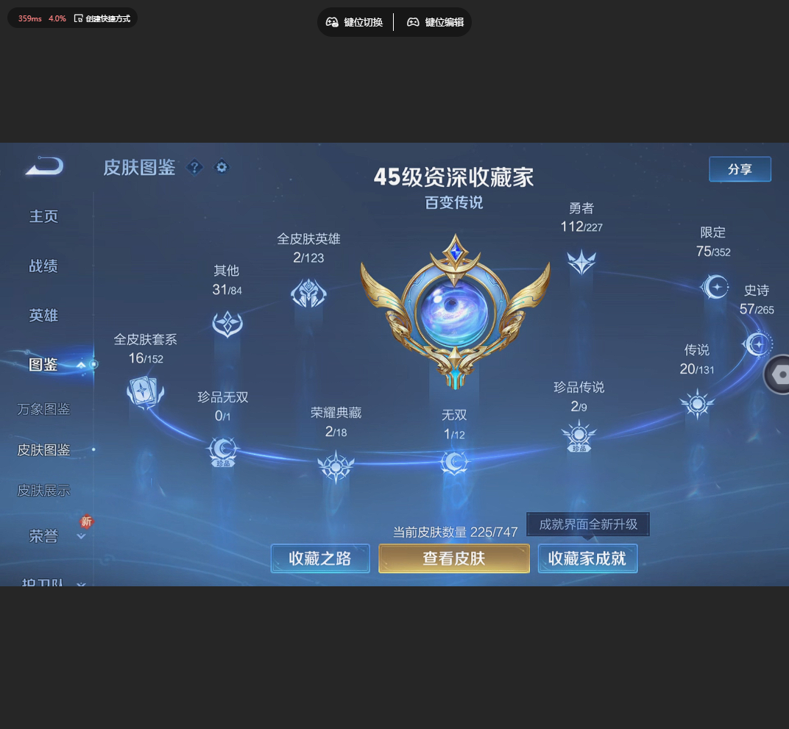
Task: Select the 全皮肤英雄 category icon
Action: pyautogui.click(x=308, y=292)
